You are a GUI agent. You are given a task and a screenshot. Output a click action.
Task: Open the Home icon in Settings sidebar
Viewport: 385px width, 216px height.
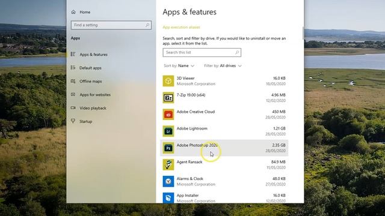(x=73, y=12)
